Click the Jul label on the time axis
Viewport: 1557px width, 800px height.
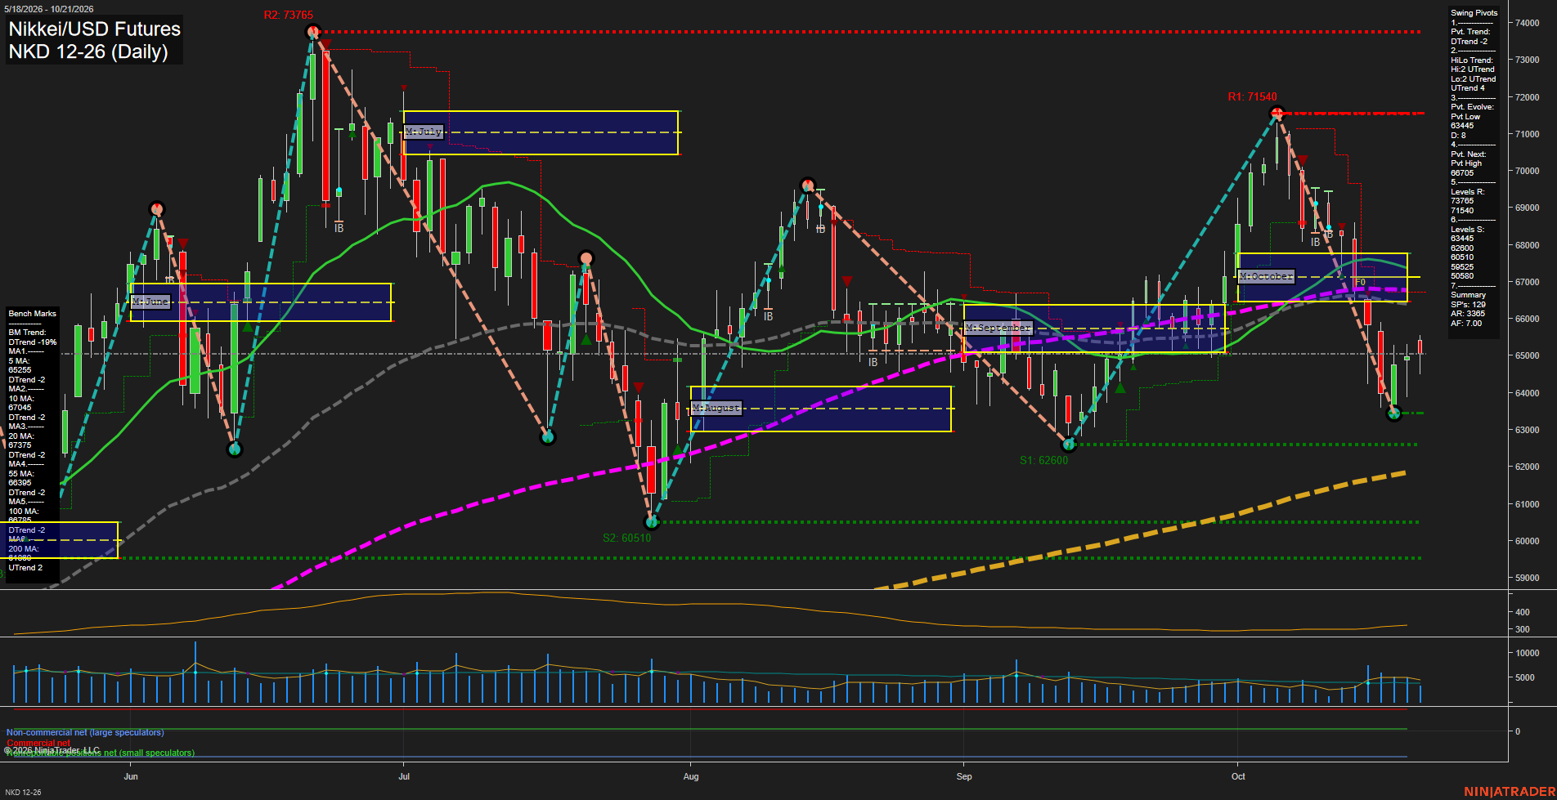[x=404, y=776]
